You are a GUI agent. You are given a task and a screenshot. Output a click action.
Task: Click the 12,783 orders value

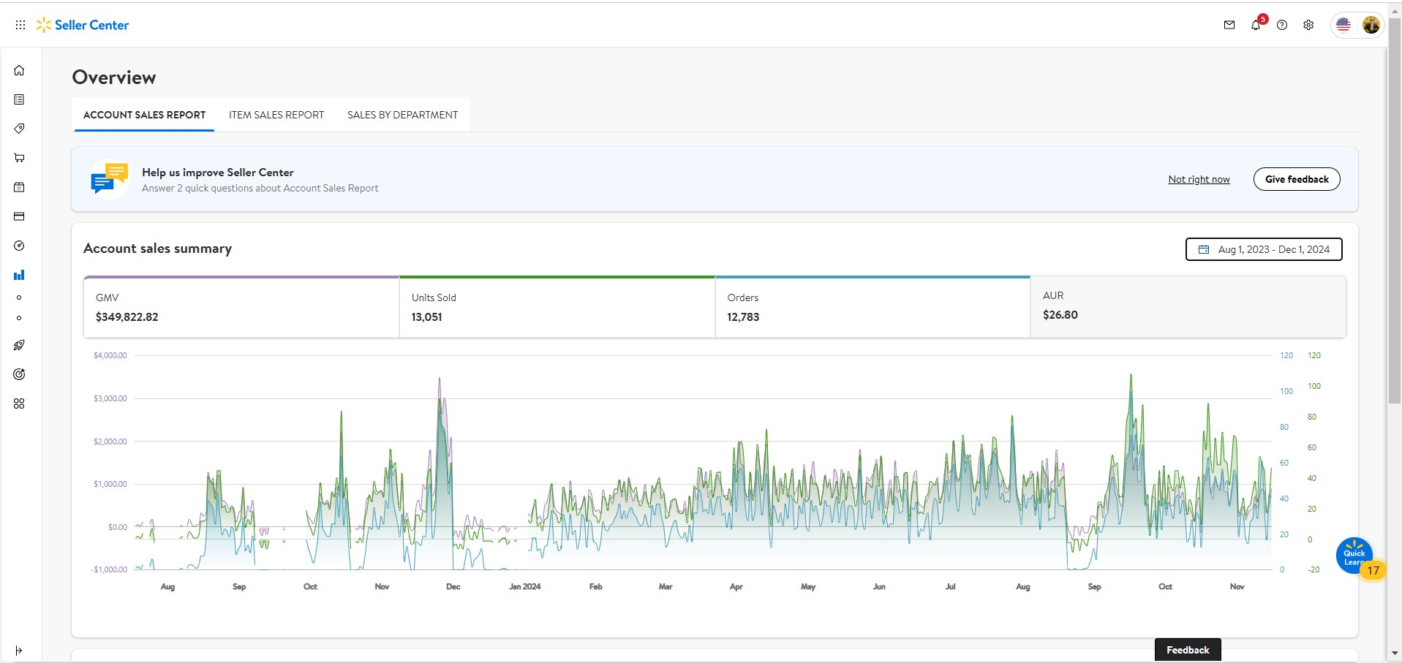tap(743, 317)
